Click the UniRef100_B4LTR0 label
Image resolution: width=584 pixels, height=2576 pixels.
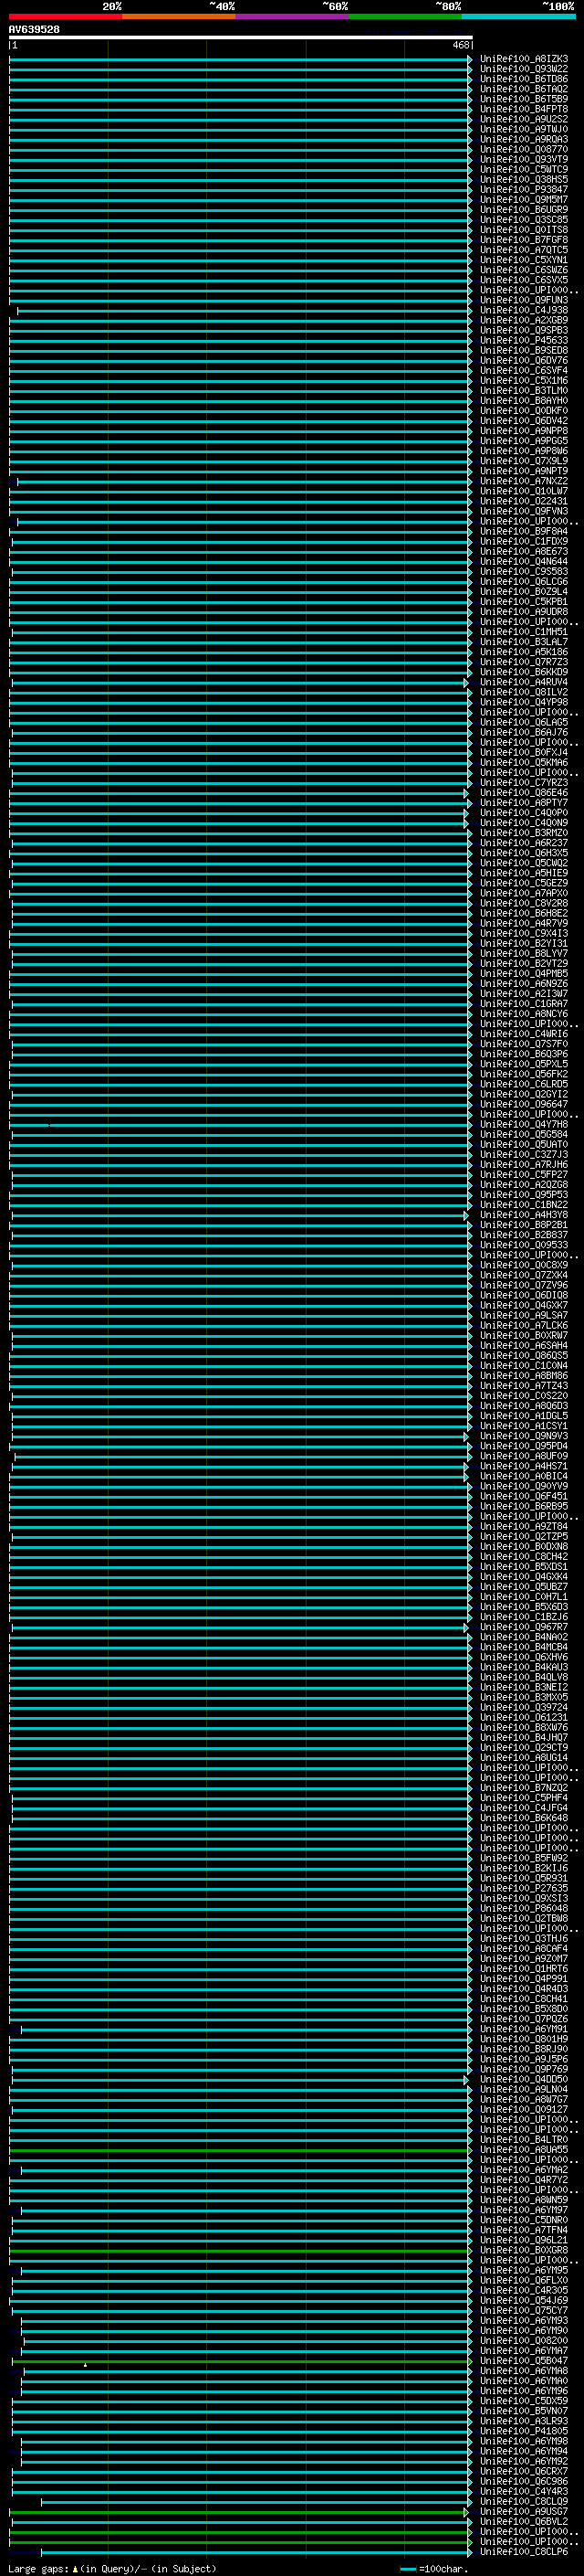coord(524,2140)
